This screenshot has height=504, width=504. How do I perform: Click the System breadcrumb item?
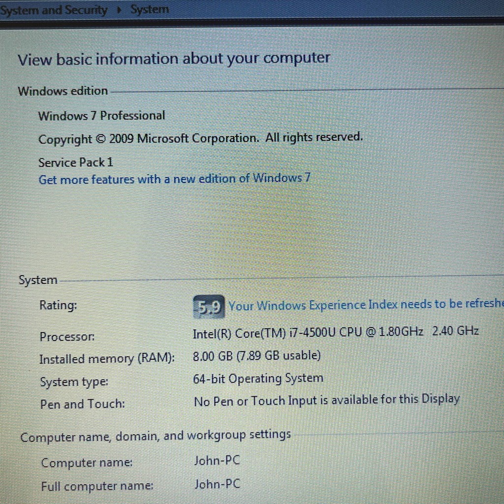[150, 9]
